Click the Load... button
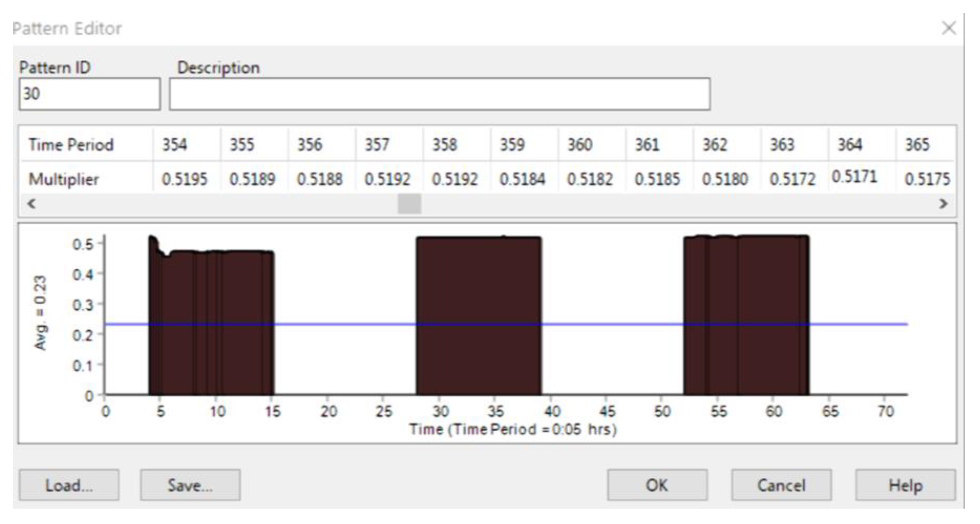Screen dimensions: 980x524 (x=69, y=485)
